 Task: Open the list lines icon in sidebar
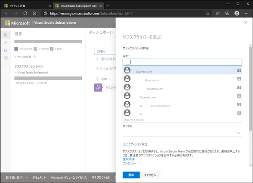coord(6,42)
